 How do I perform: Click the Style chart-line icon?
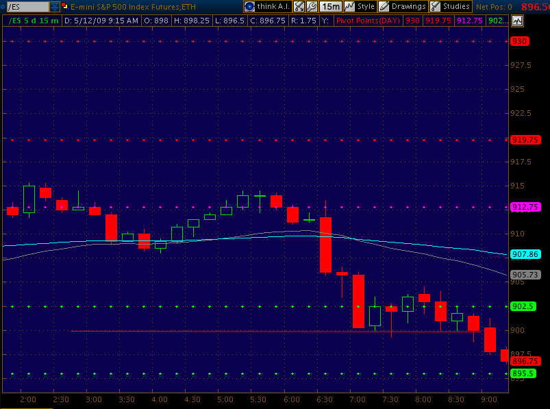(x=349, y=6)
